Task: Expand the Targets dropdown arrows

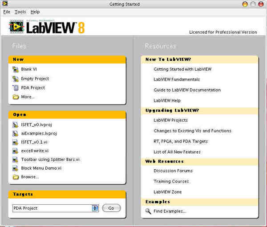Action: (x=95, y=208)
